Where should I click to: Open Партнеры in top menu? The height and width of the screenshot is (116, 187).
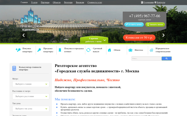pos(45,2)
